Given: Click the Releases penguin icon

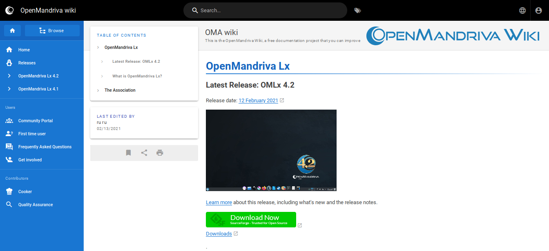Looking at the screenshot, I should [9, 63].
